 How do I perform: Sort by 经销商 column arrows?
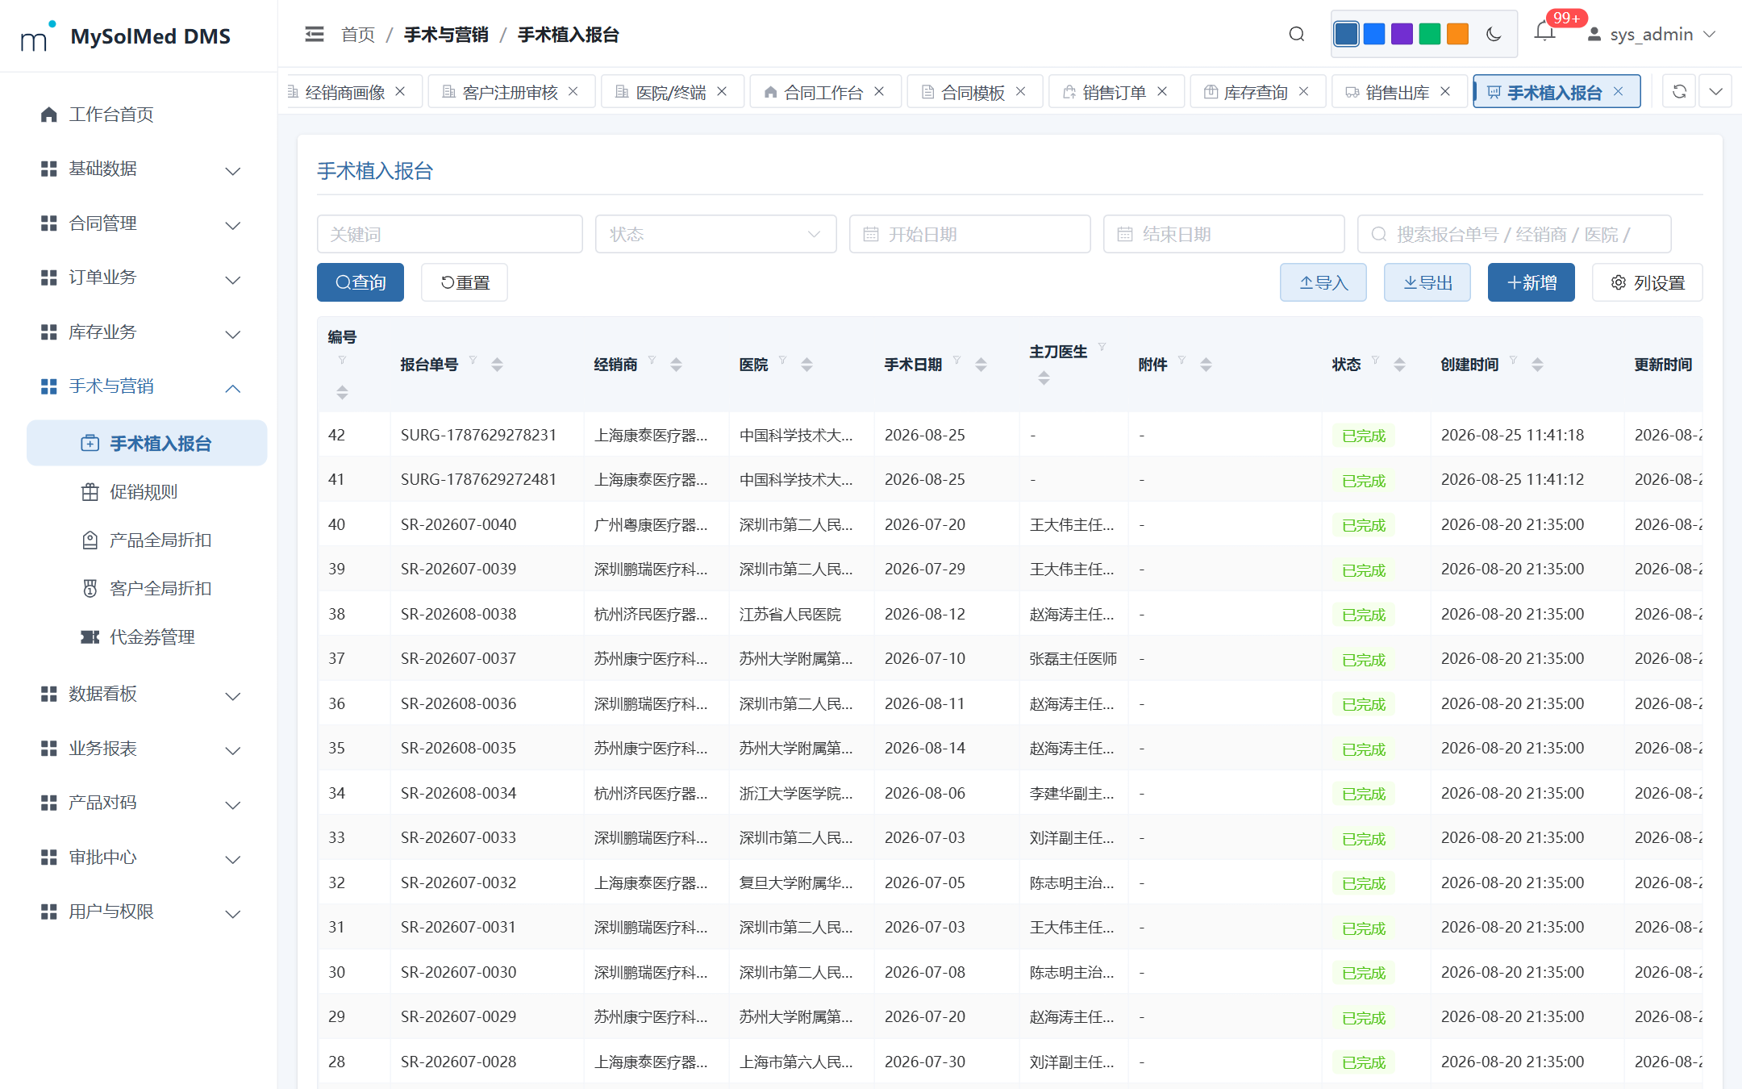[676, 365]
